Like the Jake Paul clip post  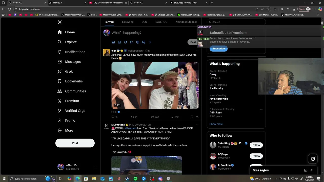point(155,117)
